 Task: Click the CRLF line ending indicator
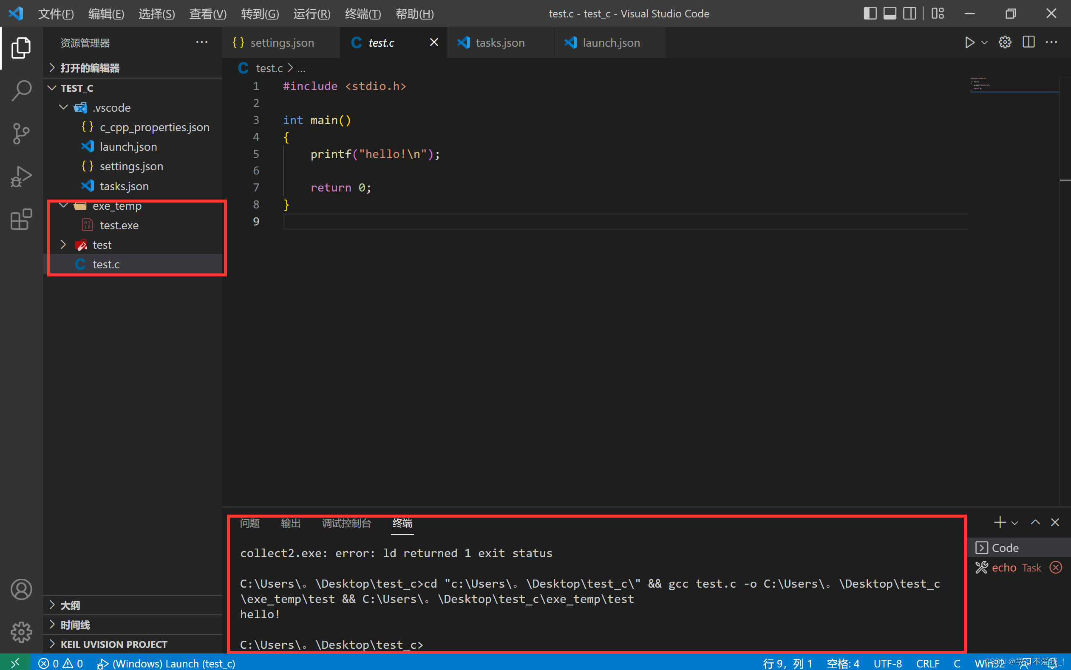[927, 663]
